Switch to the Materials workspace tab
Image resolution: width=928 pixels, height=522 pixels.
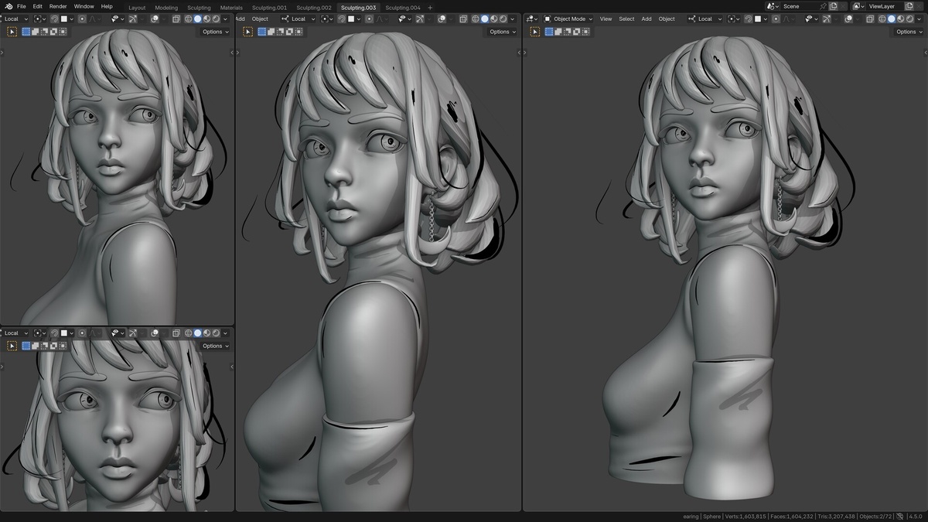coord(231,7)
